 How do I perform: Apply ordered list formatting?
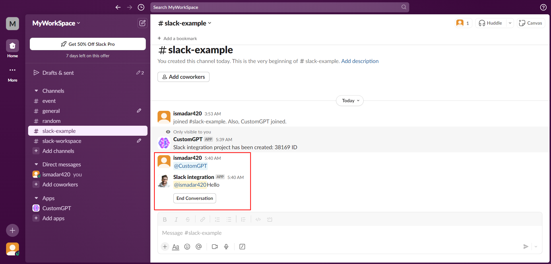coord(217,219)
